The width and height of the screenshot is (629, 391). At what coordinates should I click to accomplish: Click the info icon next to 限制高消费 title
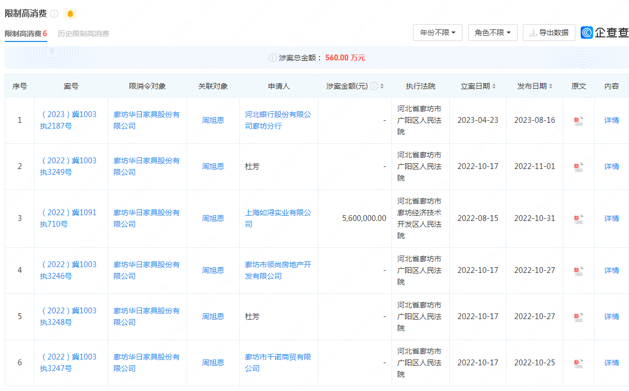(x=54, y=14)
